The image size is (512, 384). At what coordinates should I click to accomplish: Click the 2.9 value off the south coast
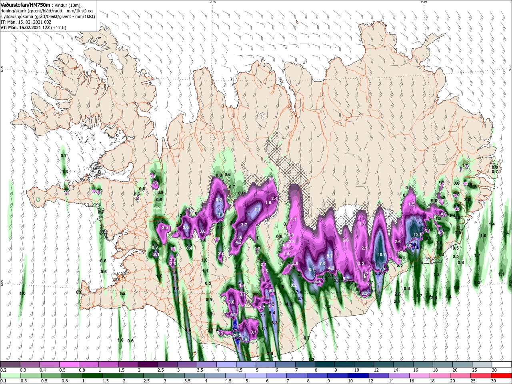[270, 354]
